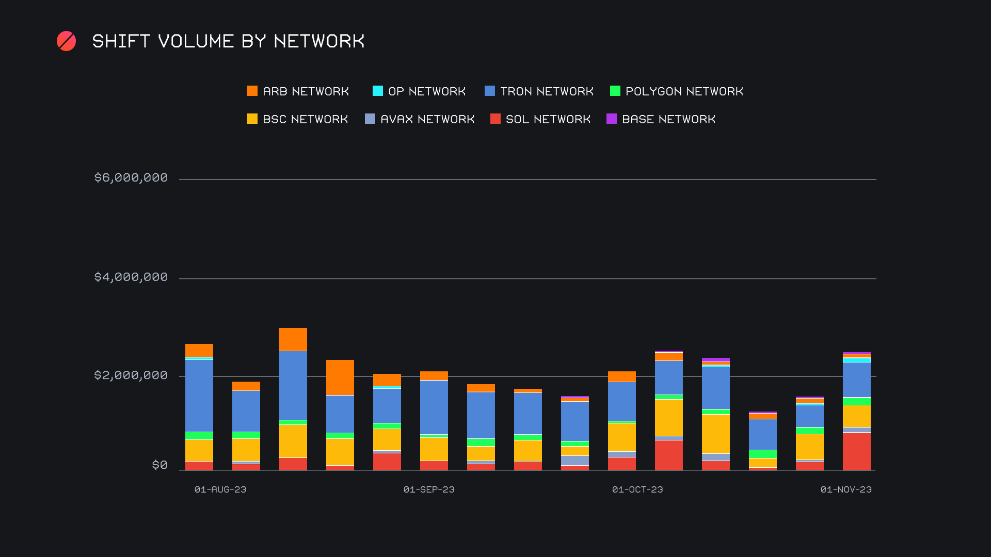Toggle the TRON NETWORK legend label
Viewport: 991px width, 557px height.
(547, 92)
